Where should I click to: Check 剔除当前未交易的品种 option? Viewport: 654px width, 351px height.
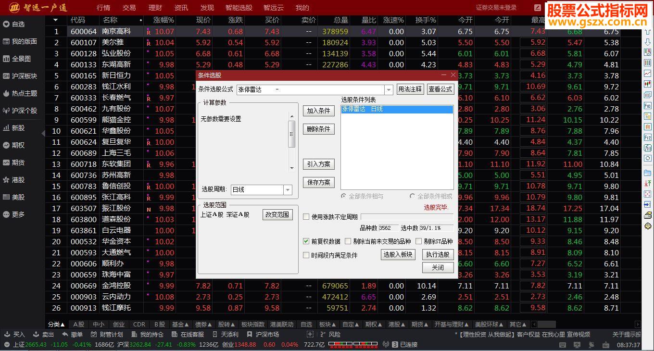point(348,241)
